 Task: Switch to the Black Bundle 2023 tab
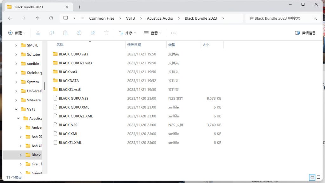[29, 6]
